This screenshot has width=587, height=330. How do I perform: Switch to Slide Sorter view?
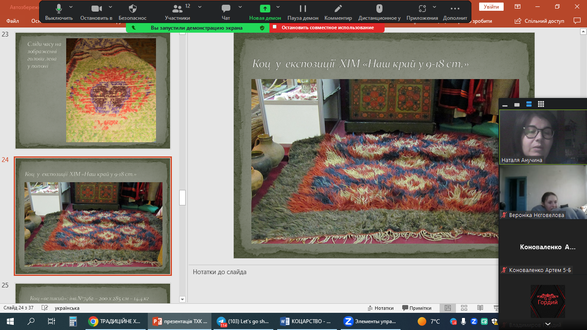[464, 308]
